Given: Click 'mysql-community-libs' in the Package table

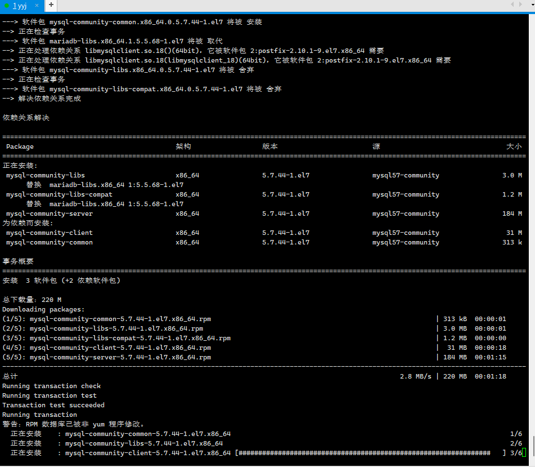Looking at the screenshot, I should [46, 175].
